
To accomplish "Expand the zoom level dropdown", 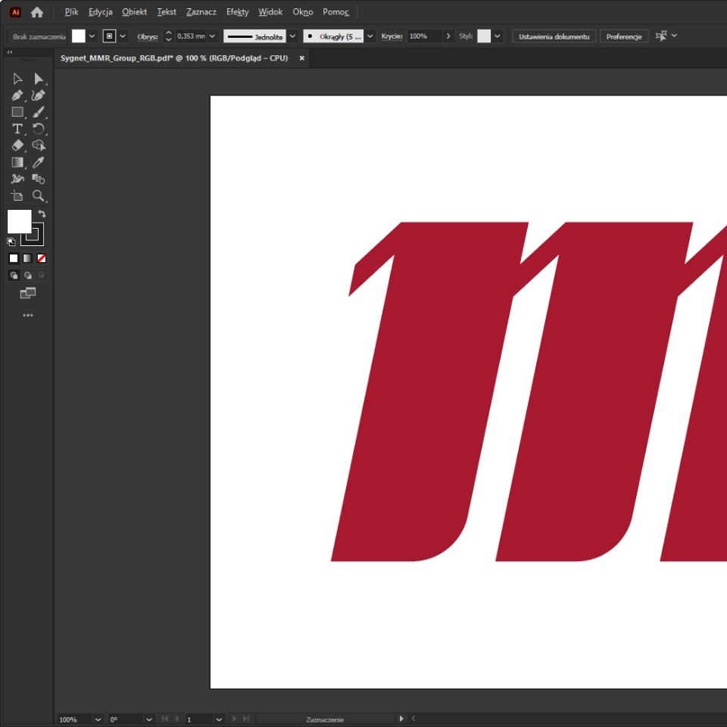I will tap(98, 719).
